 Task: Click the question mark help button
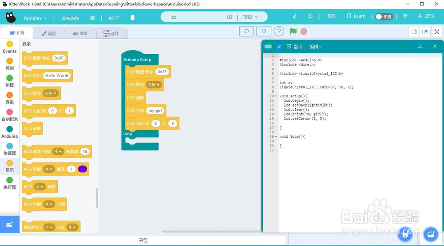coord(279,31)
